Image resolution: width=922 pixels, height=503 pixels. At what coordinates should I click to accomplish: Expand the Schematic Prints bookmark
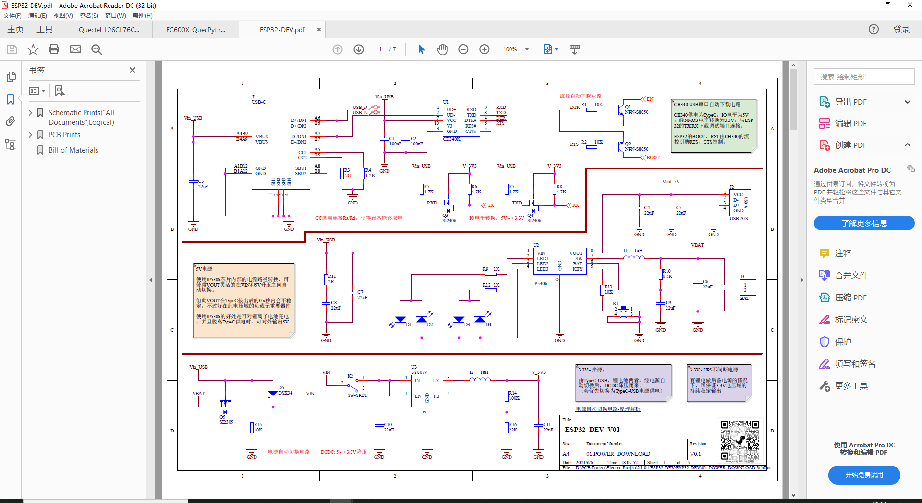pos(30,112)
